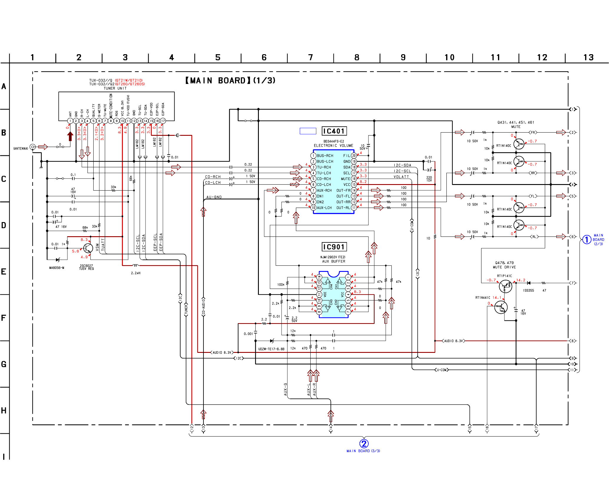This screenshot has height=496, width=609.
Task: Click the RT1P141C mute drive transistor symbol
Action: pyautogui.click(x=506, y=286)
